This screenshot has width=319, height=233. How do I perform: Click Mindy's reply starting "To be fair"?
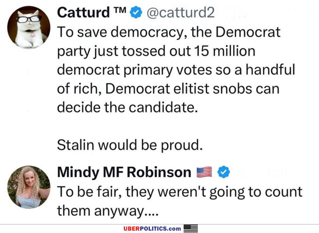pos(180,192)
